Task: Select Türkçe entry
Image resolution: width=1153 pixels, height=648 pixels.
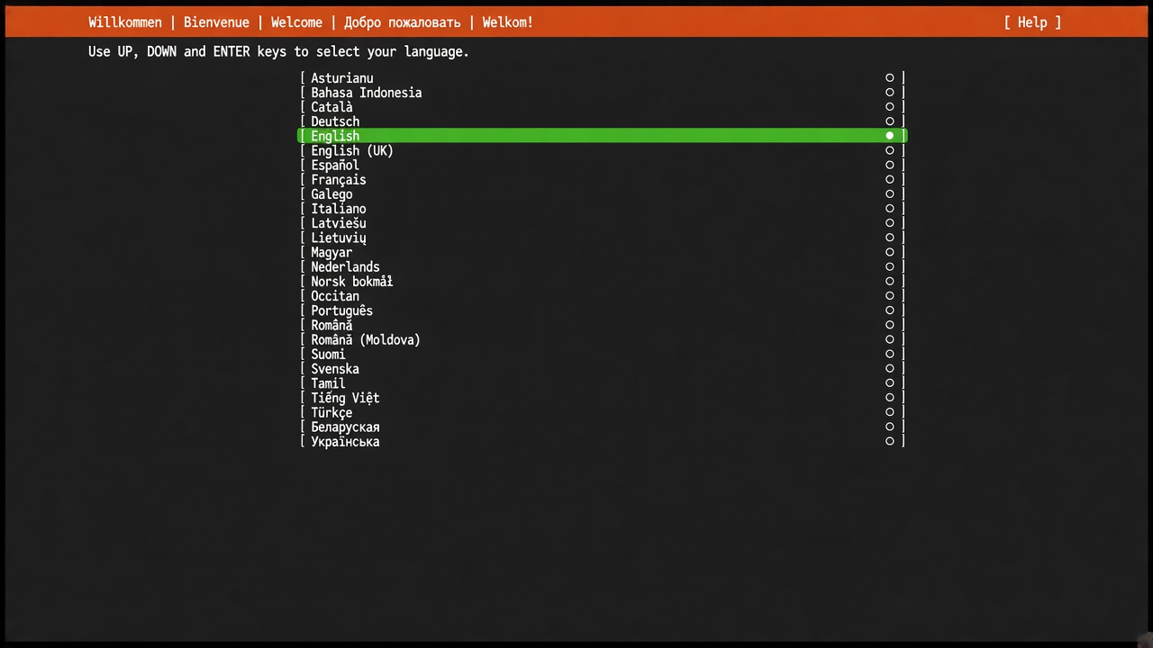Action: point(602,413)
